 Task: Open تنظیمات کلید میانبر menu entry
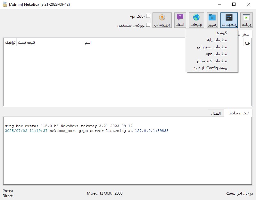click(x=211, y=61)
